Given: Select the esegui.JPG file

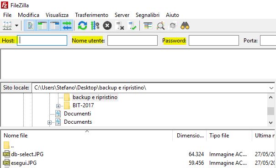Looking at the screenshot, I should click(24, 163).
